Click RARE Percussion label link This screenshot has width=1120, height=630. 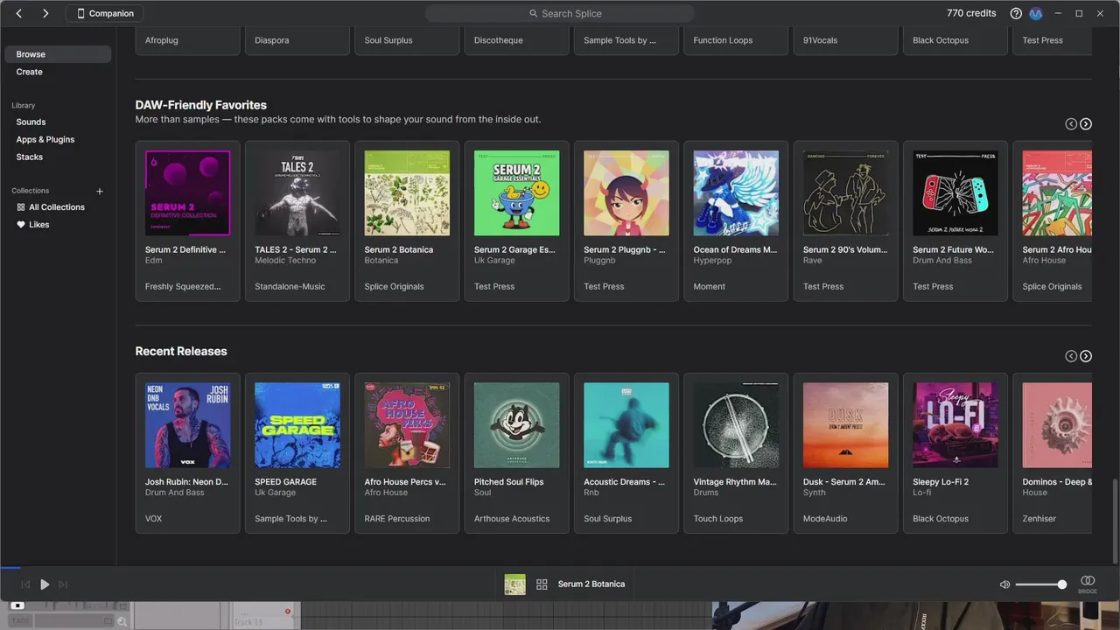tap(397, 519)
